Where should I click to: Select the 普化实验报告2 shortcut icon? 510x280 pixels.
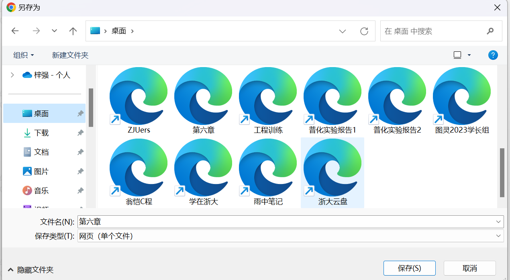397,96
